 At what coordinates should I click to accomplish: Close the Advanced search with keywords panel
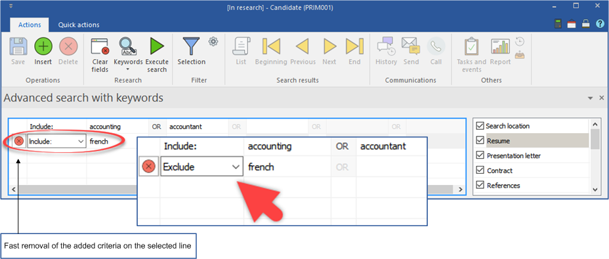click(x=602, y=98)
